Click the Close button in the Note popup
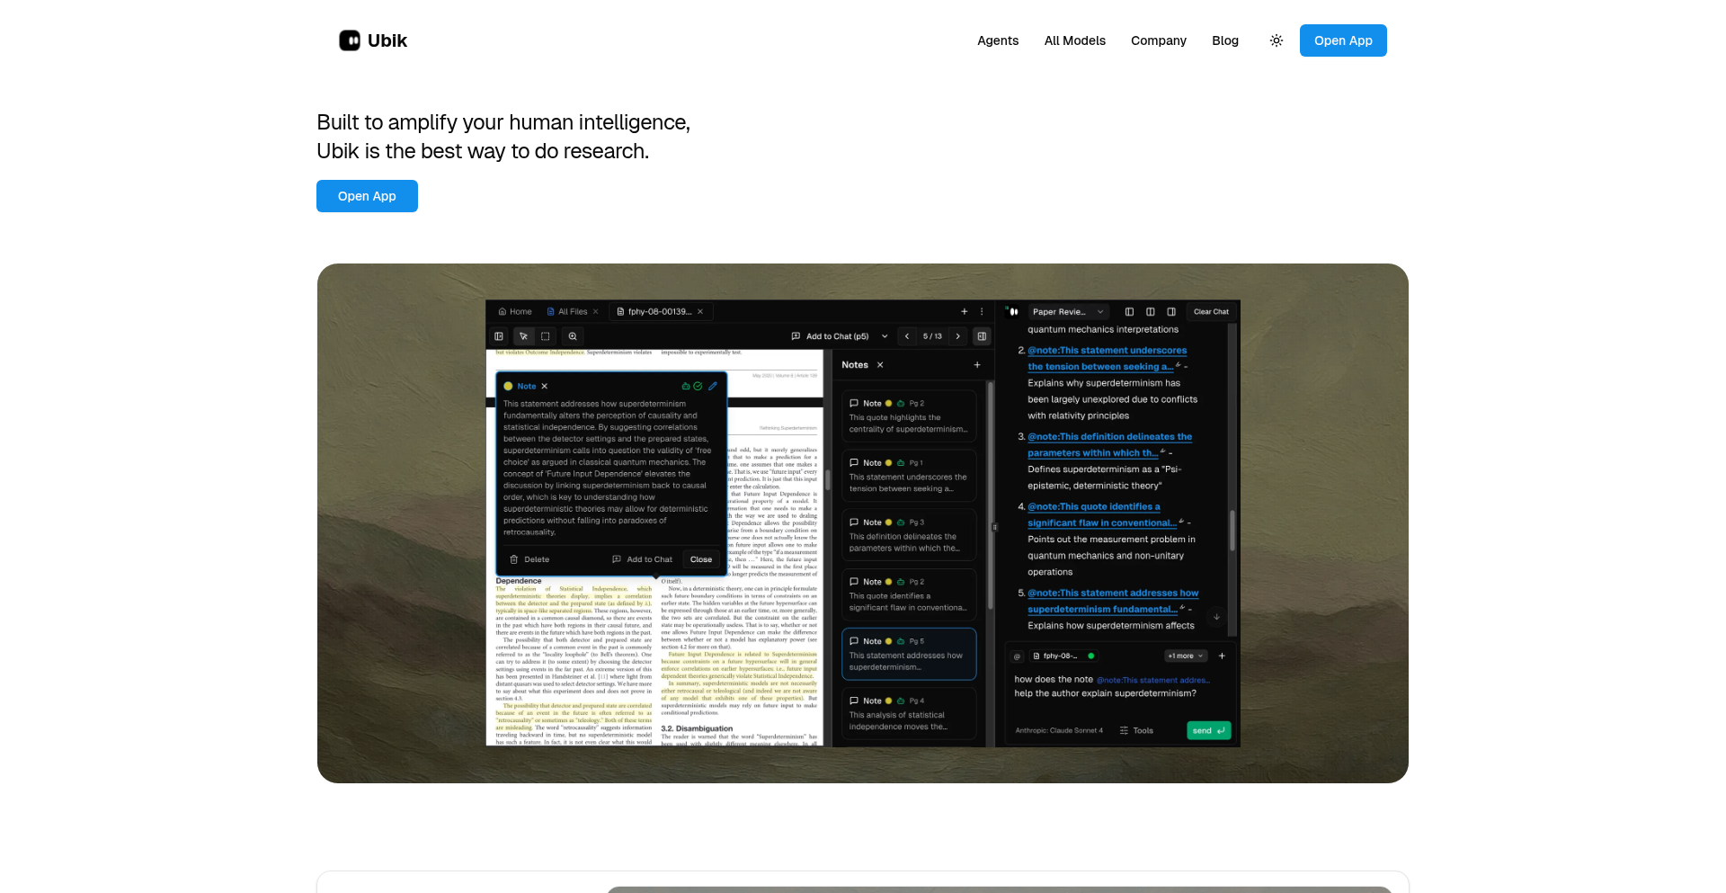 [x=701, y=559]
